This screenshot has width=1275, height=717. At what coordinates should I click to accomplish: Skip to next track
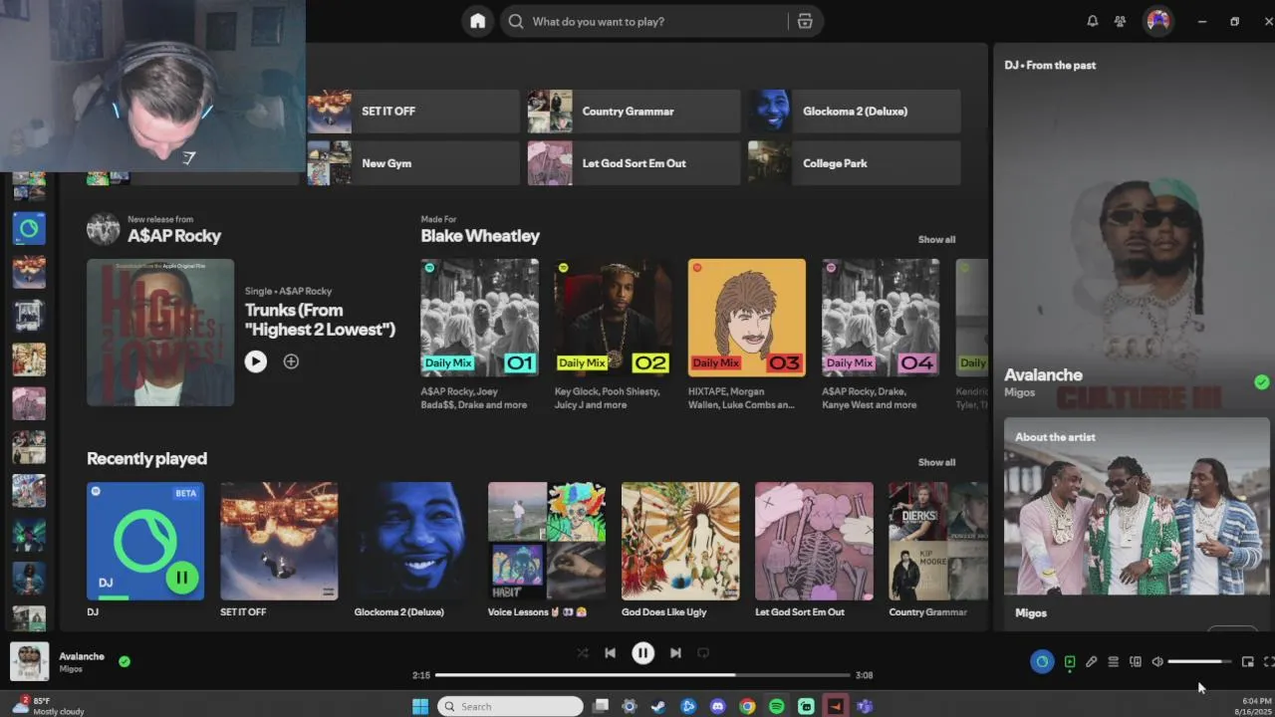click(x=675, y=653)
